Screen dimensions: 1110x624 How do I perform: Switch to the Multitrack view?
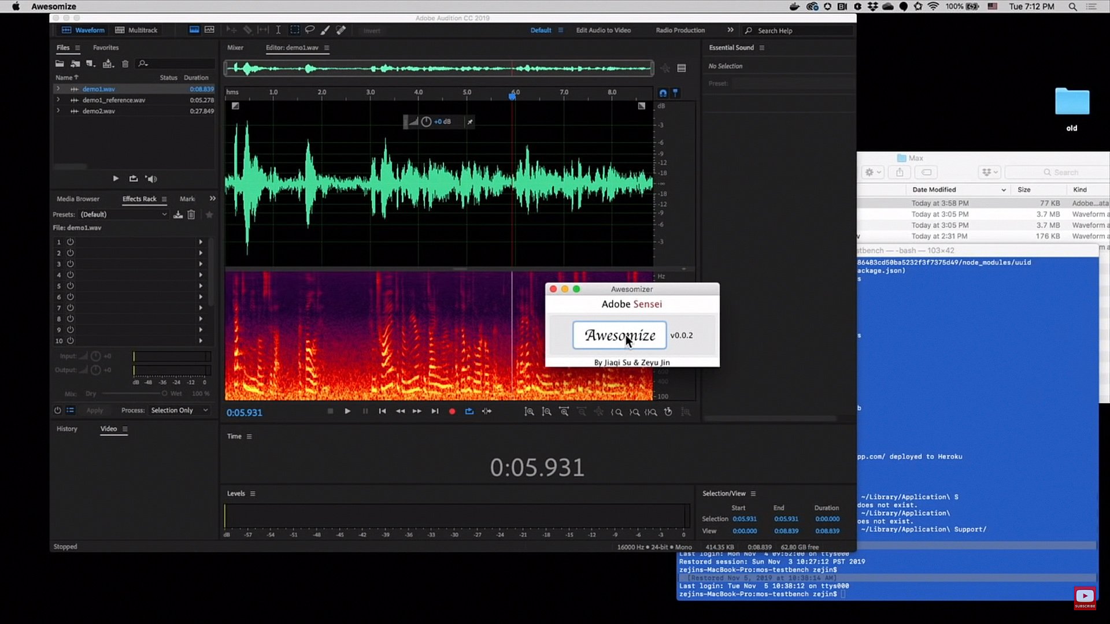coord(136,30)
